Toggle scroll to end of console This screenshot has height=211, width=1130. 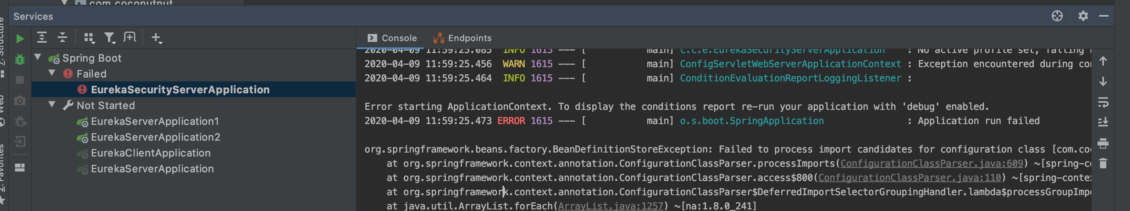click(x=1103, y=122)
